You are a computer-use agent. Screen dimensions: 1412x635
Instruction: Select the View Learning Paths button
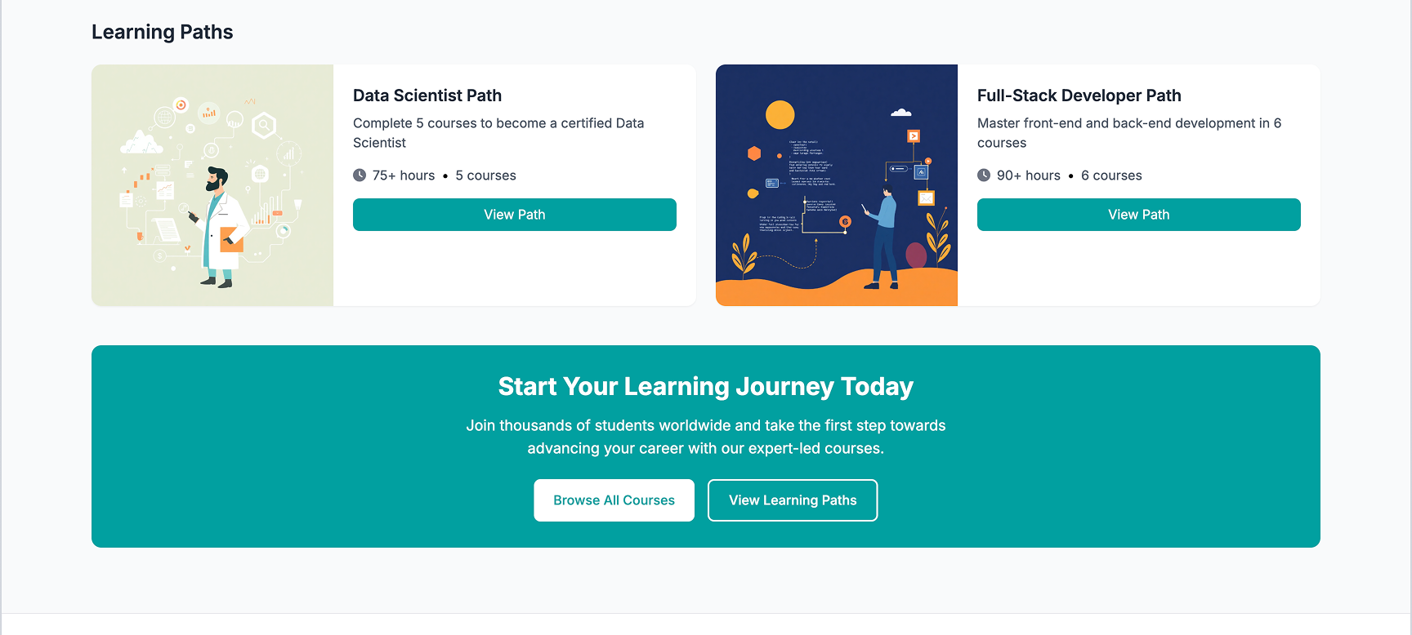(x=792, y=500)
